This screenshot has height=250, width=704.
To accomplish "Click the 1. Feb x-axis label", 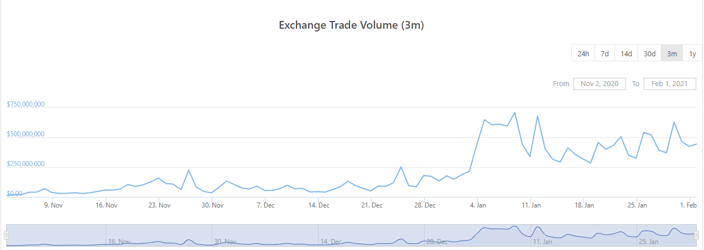I will 689,205.
